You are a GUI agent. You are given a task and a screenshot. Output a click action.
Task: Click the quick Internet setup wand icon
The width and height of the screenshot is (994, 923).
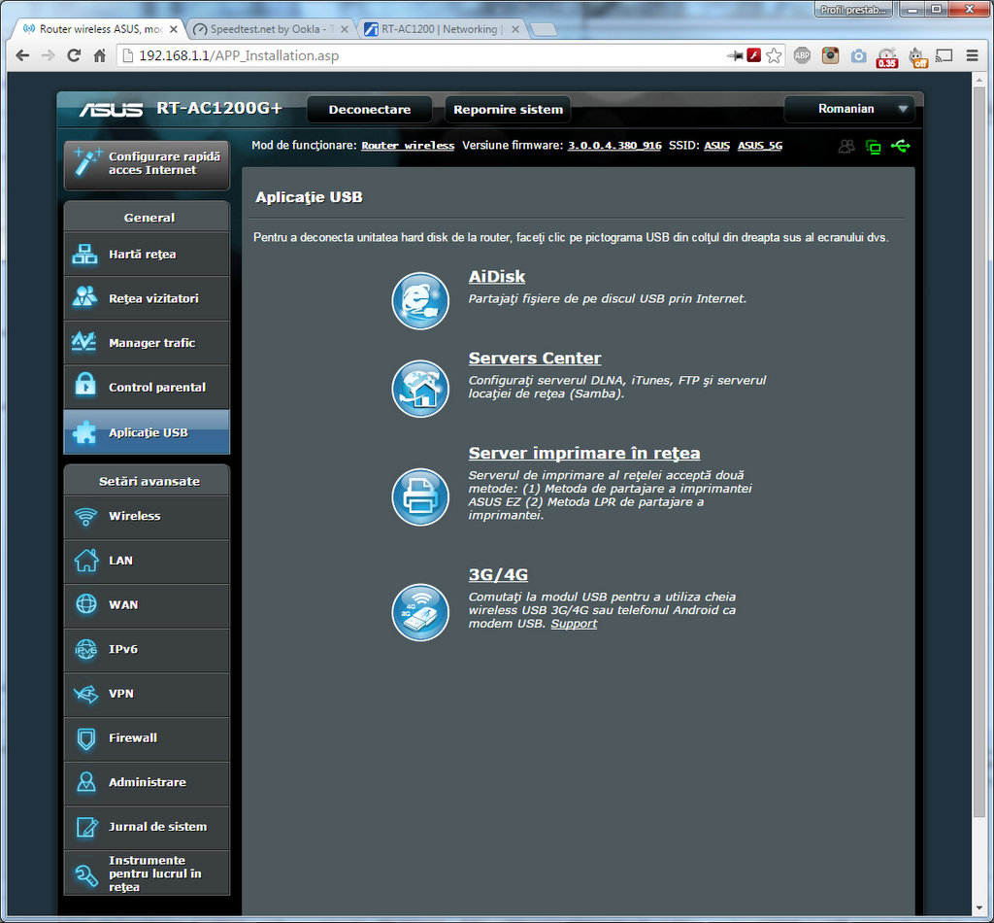coord(86,161)
